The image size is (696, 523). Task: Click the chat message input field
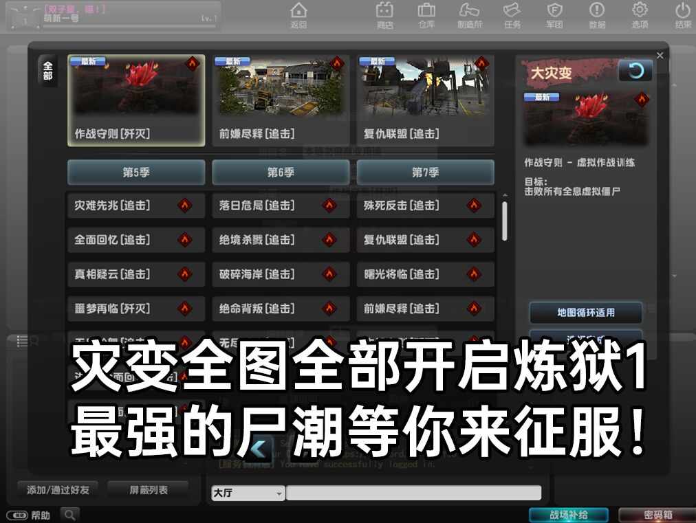point(414,493)
